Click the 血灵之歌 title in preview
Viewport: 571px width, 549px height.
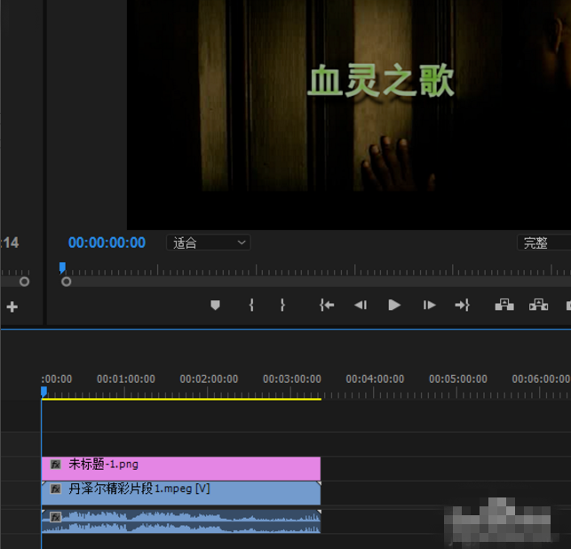pos(381,81)
